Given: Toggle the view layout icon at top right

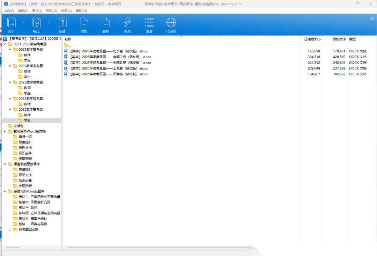Looking at the screenshot, I should coord(372,19).
